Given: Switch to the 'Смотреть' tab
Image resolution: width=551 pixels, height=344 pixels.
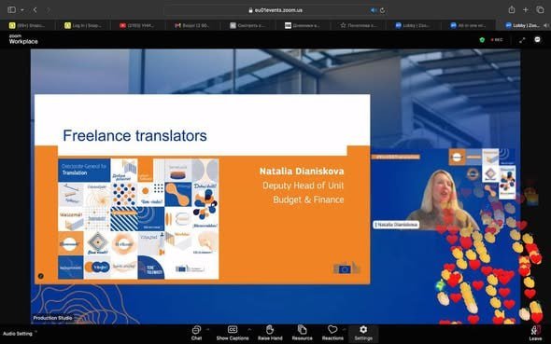Looking at the screenshot, I should [x=248, y=25].
